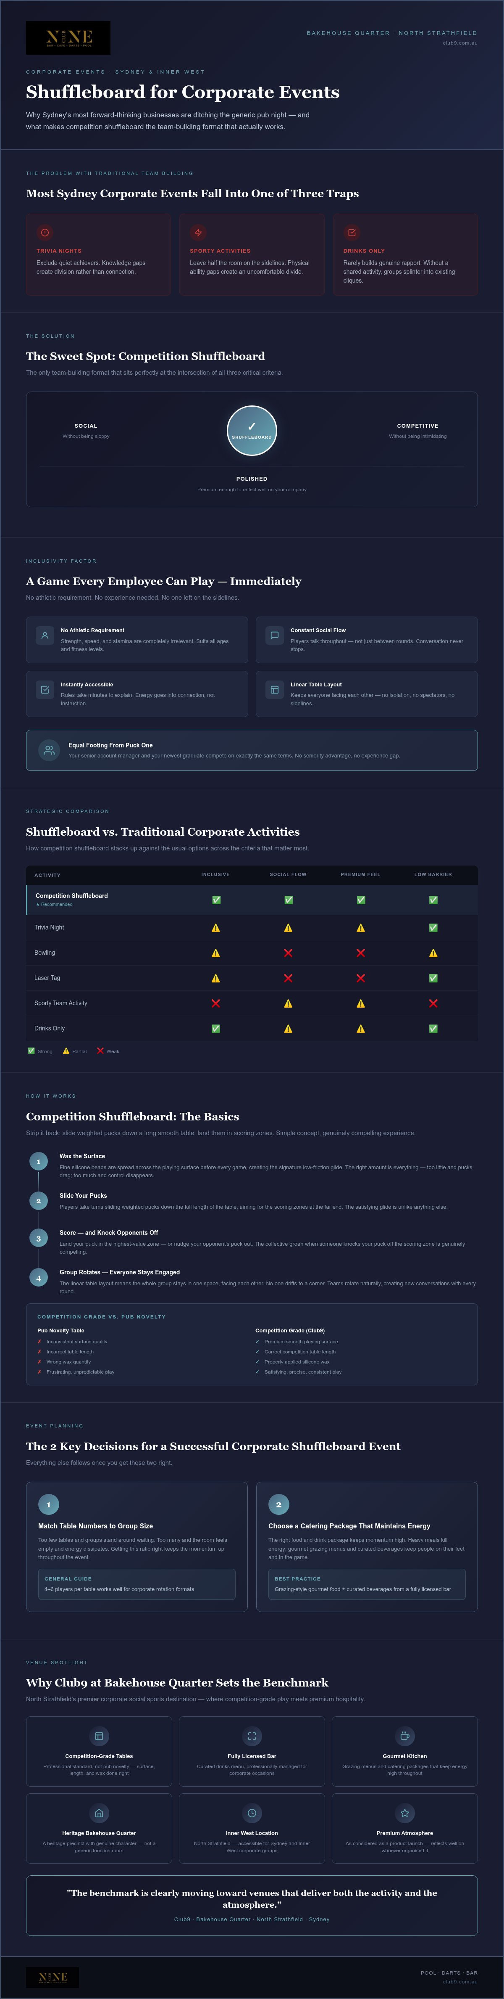
Task: Click number 1 badge above Match Table Numbers
Action: [49, 1505]
